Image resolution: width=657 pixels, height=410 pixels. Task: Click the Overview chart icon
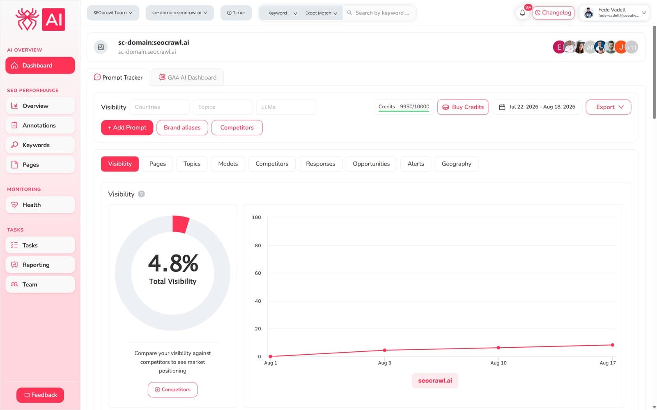click(x=14, y=106)
